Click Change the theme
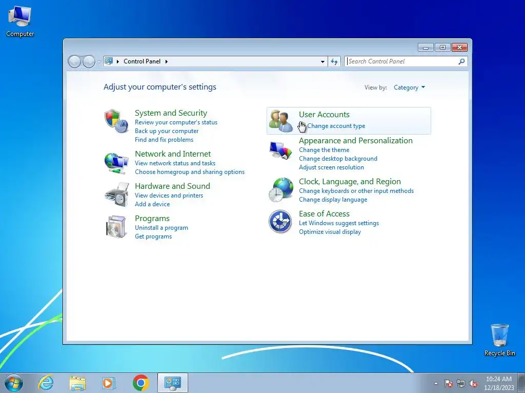 tap(324, 150)
